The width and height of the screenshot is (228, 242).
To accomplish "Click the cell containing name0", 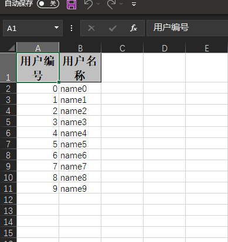I will [x=80, y=88].
